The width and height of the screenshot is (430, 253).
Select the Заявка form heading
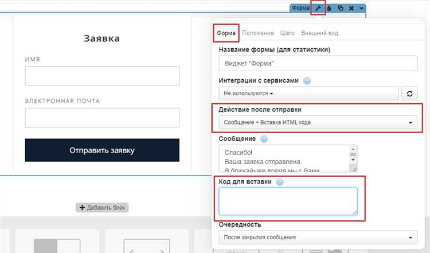point(101,38)
